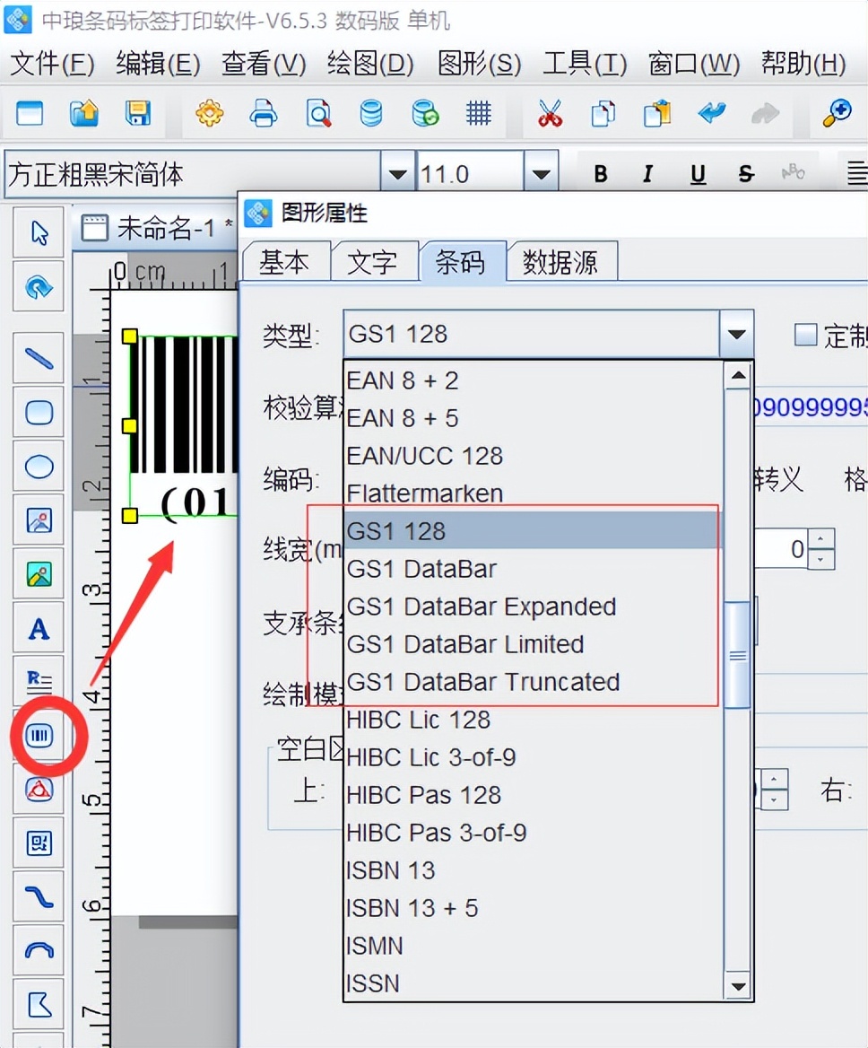The height and width of the screenshot is (1048, 868).
Task: Toggle Italic text formatting
Action: coord(647,174)
